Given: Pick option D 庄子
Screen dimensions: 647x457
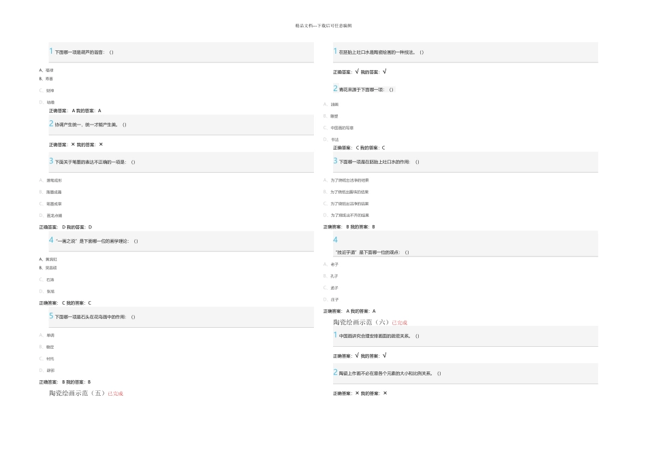Looking at the screenshot, I should tap(334, 299).
